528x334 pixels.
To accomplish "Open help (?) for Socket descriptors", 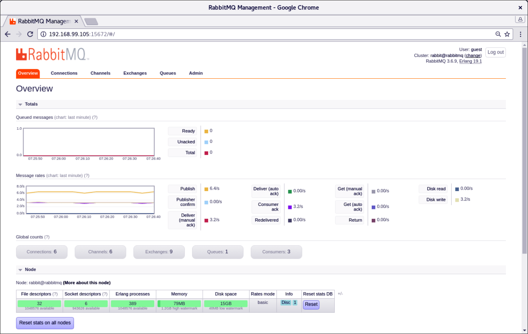I will [x=105, y=294].
